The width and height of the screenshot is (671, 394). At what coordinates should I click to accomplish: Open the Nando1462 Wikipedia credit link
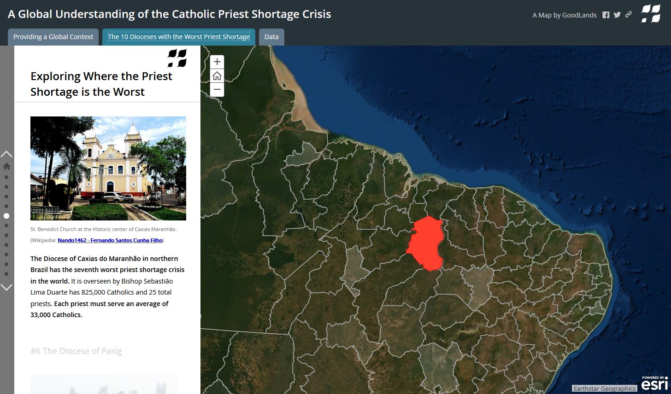(110, 240)
